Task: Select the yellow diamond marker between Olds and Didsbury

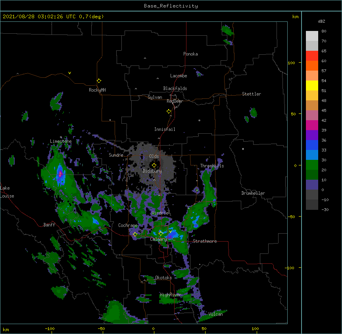Action: 154,165
